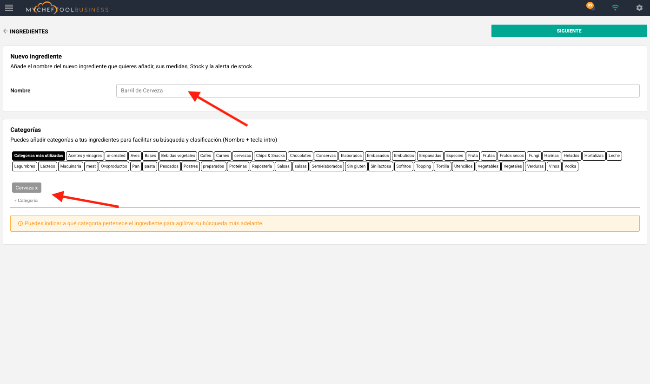Pick the Lácteos category chip
Image resolution: width=650 pixels, height=384 pixels.
47,166
